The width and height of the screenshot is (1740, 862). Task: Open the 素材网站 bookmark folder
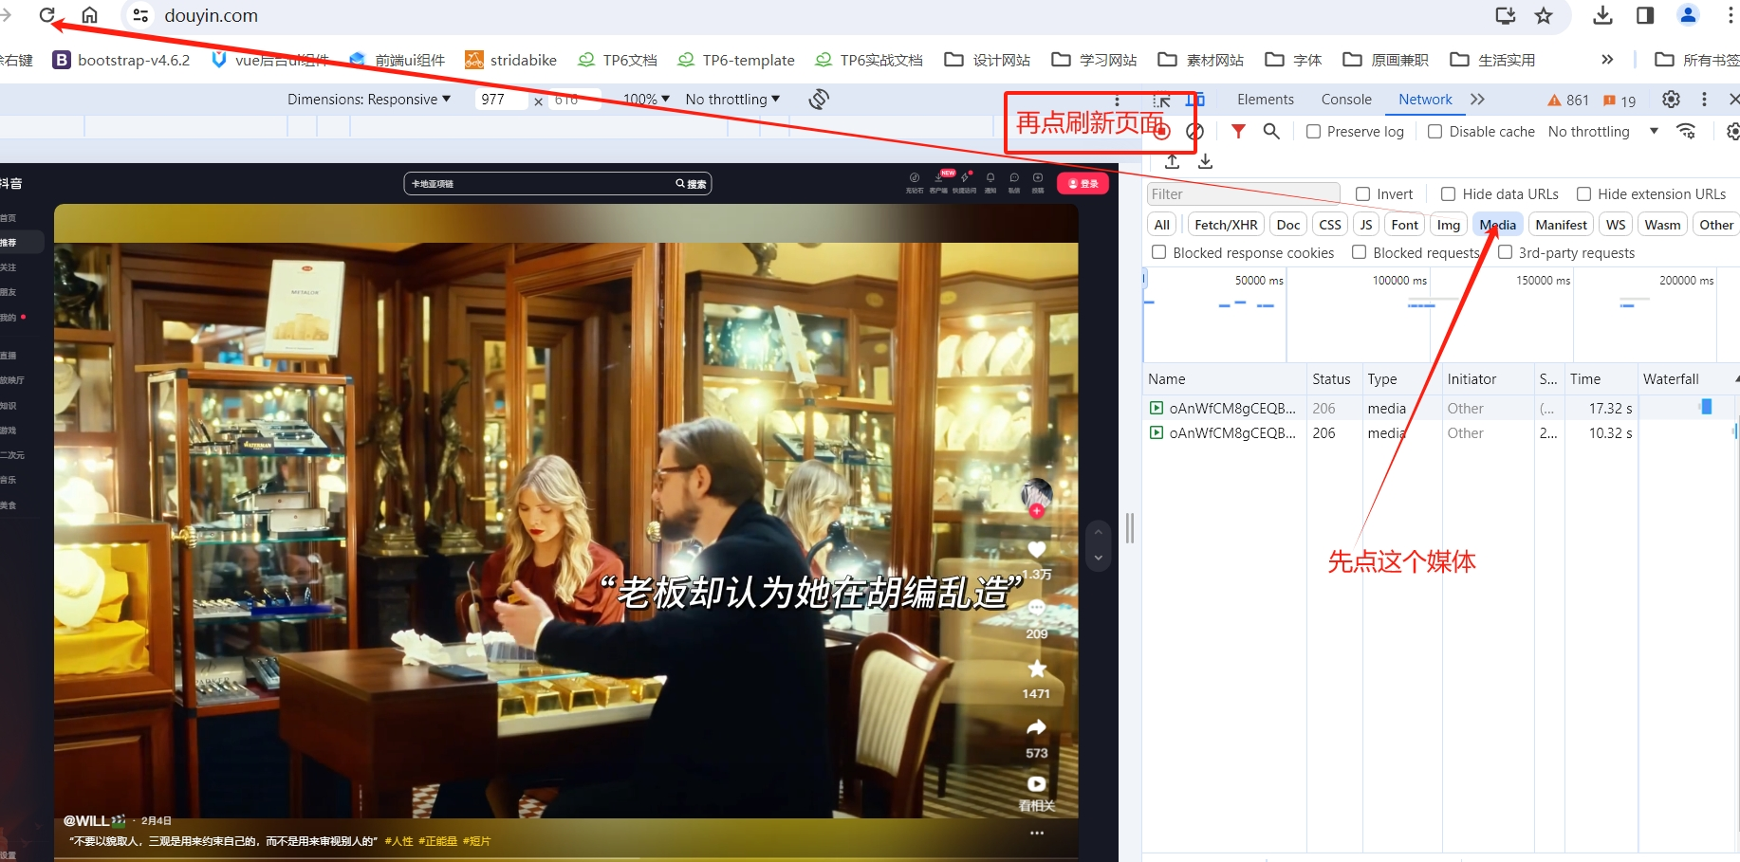click(x=1200, y=60)
